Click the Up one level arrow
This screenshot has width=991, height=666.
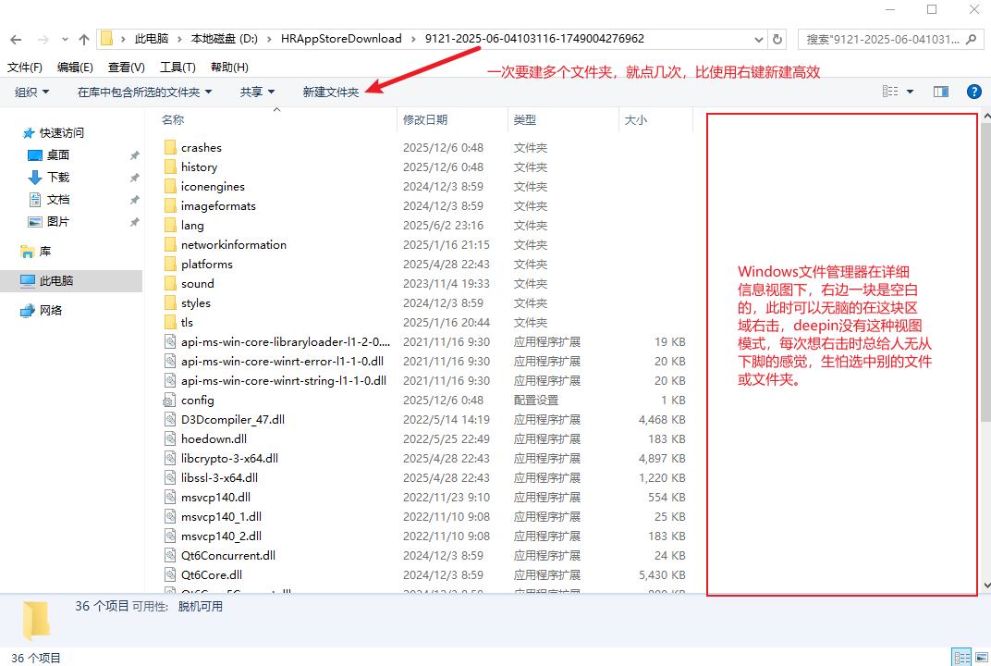[84, 39]
